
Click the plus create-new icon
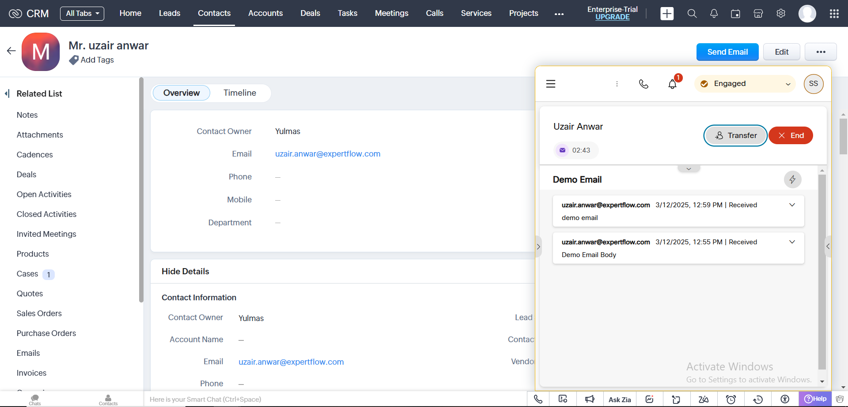pyautogui.click(x=667, y=14)
